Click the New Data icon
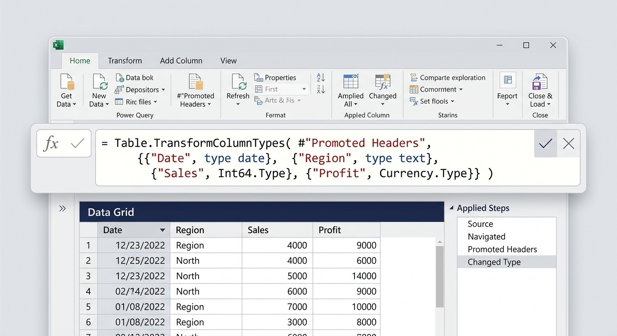 pos(100,82)
